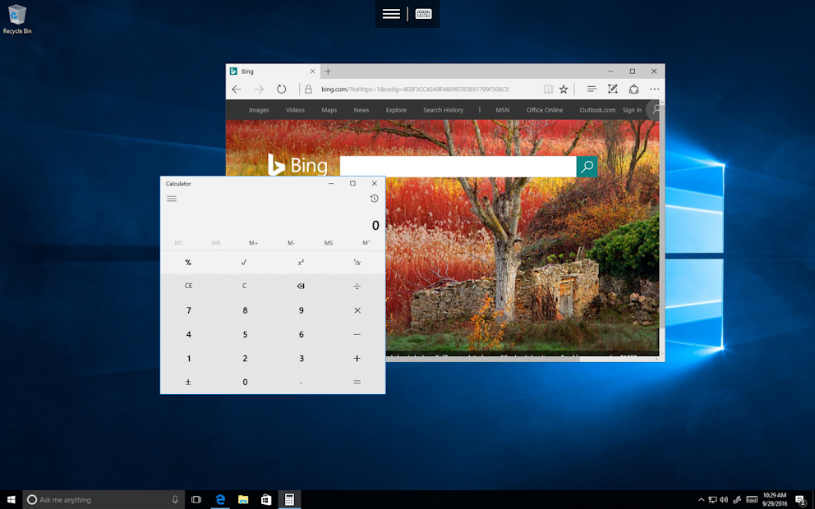Open the Edge Hub panel

click(x=592, y=89)
